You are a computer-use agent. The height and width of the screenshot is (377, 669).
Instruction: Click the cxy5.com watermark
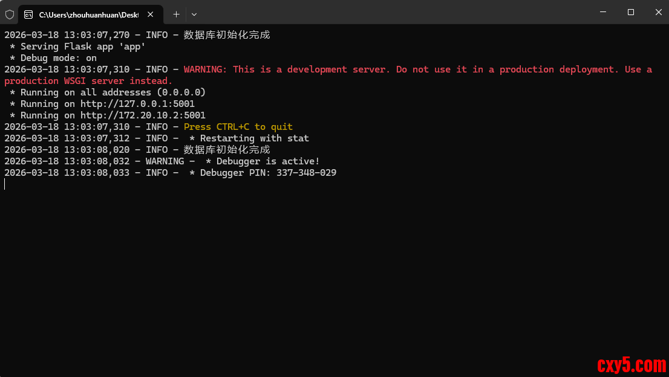click(x=631, y=365)
